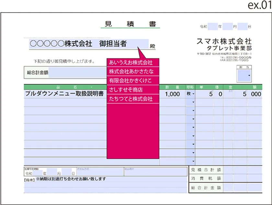Choose たちつてと株式会社 from the pulldown menu
272x205 pixels.
pyautogui.click(x=133, y=99)
